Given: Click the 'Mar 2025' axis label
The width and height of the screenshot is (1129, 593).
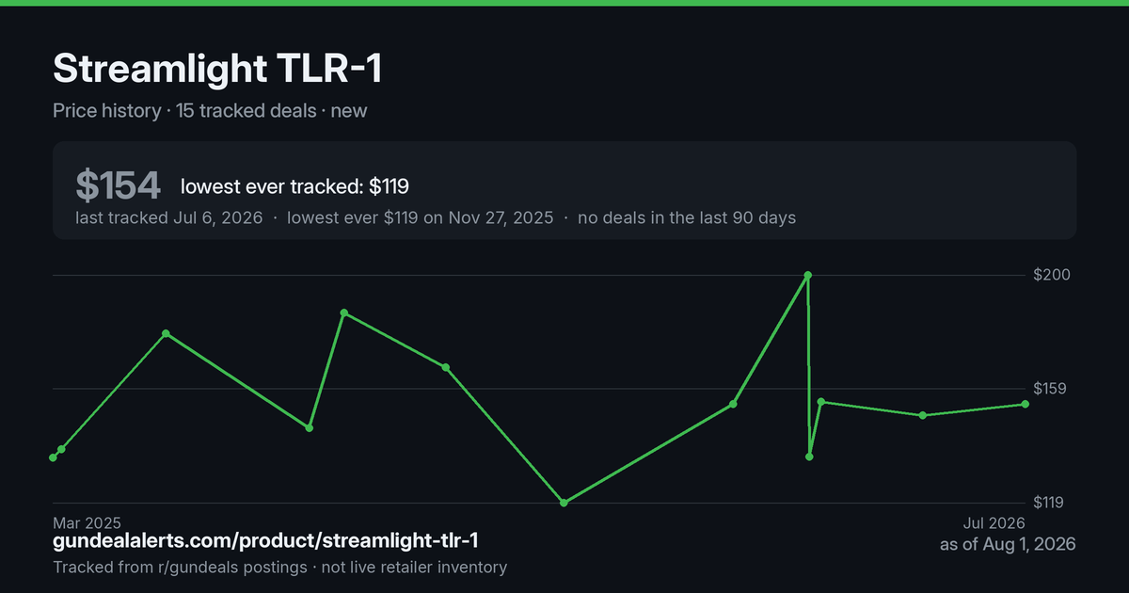Looking at the screenshot, I should click(x=87, y=522).
